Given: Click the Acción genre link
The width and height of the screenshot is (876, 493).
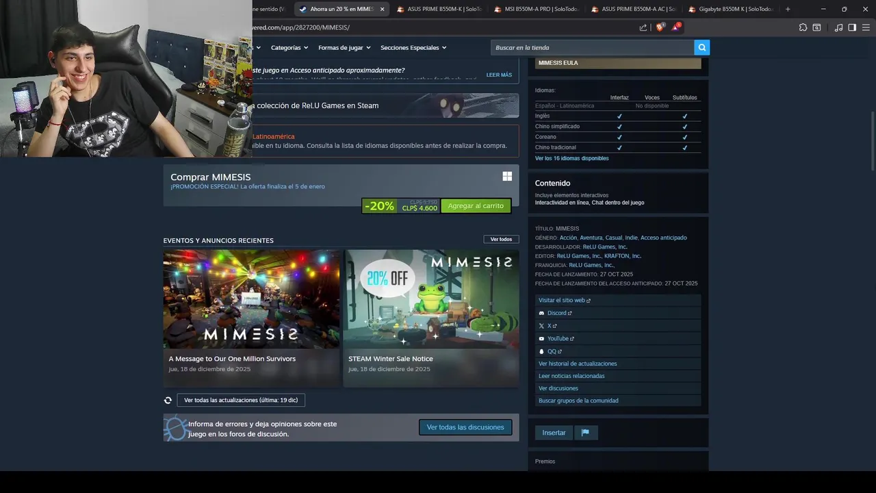Looking at the screenshot, I should point(568,238).
